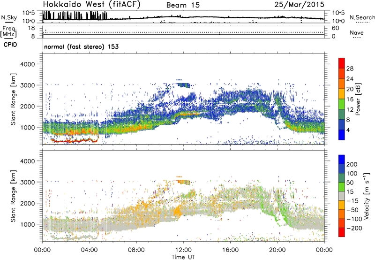Pick the red bottom segment of Velocity colorbar
Screen dimensions: 375x260
[x=342, y=232]
